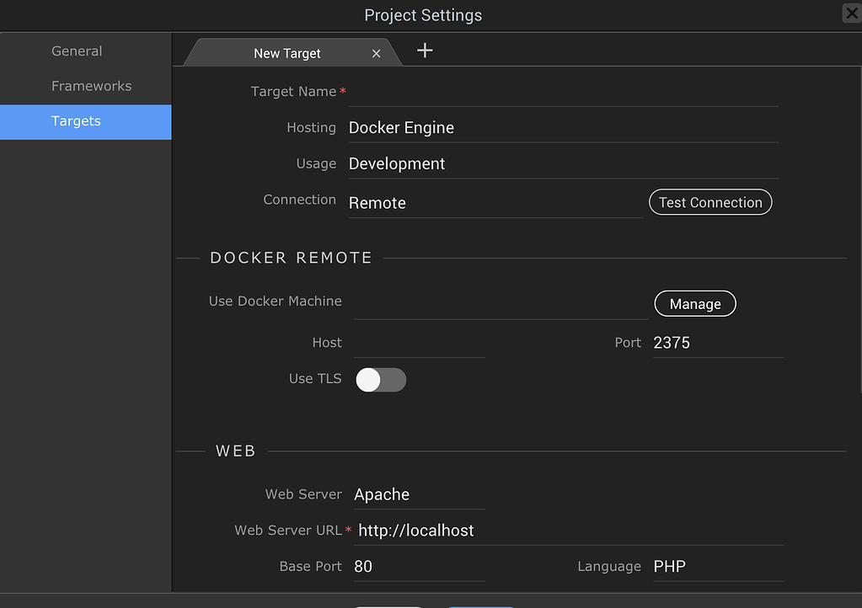This screenshot has width=862, height=608.
Task: Open the Usage dropdown showing Development
Action: [x=564, y=164]
